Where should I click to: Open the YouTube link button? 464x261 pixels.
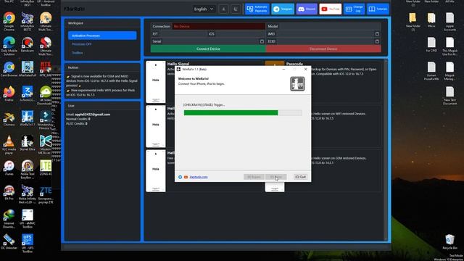coord(331,9)
